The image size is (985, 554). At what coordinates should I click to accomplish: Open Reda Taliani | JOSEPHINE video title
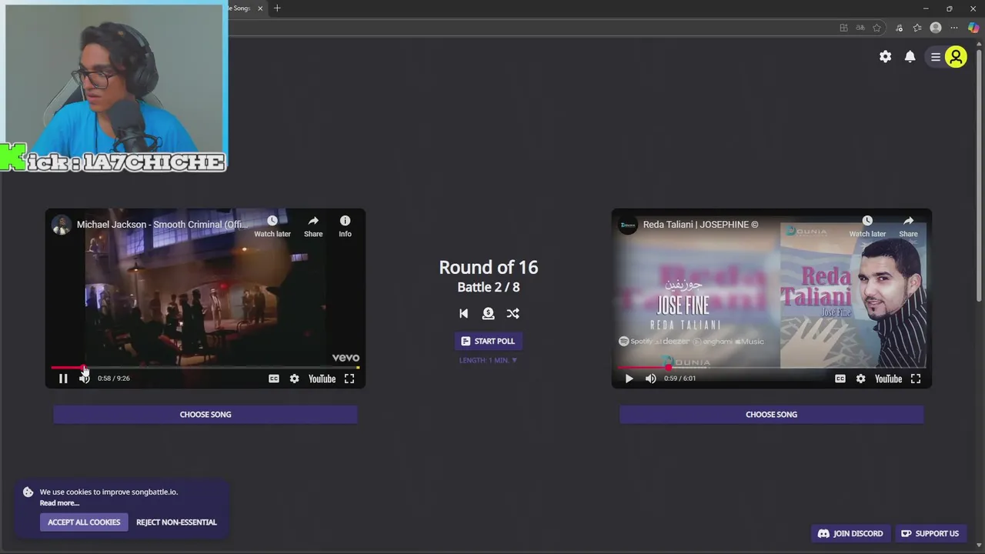coord(700,225)
